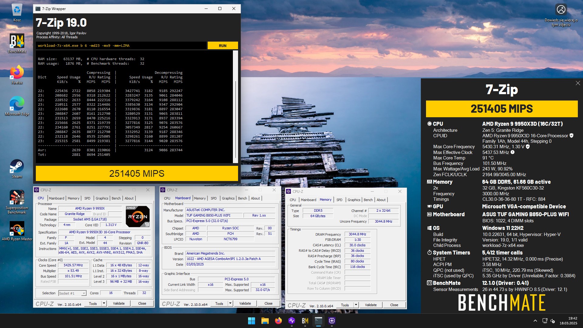Click the 7-Zip Wrapper title bar icon
The image size is (583, 328).
tap(38, 9)
